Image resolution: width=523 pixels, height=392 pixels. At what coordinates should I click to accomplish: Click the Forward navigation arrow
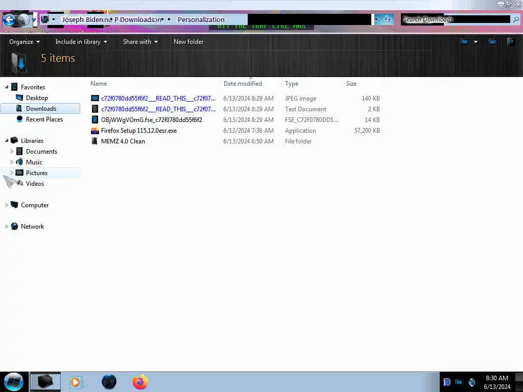[23, 20]
